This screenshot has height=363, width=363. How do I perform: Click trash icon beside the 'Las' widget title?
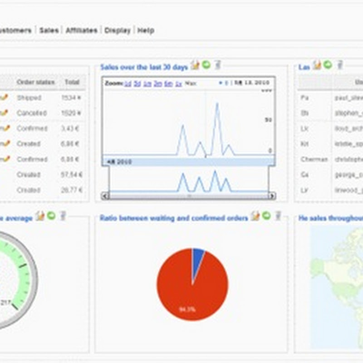click(339, 65)
